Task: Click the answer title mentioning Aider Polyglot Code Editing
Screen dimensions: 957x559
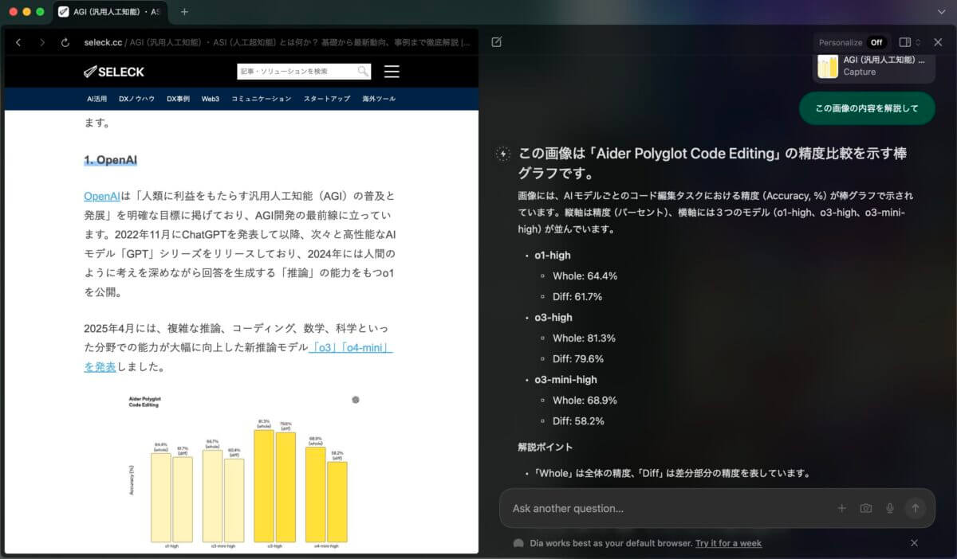Action: [713, 163]
